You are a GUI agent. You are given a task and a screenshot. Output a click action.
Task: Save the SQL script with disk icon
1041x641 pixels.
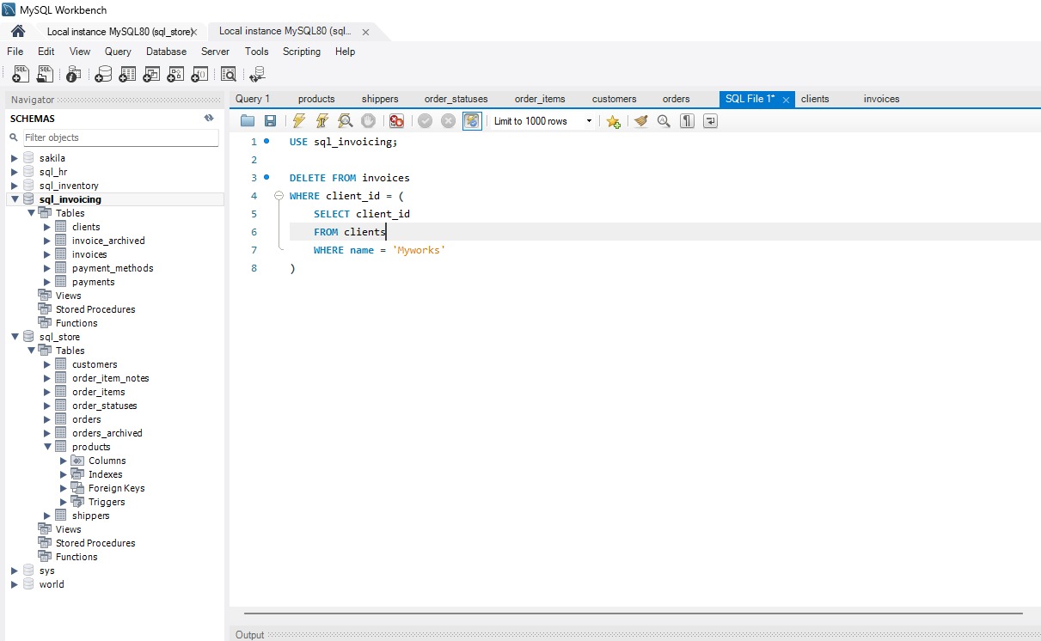point(270,121)
